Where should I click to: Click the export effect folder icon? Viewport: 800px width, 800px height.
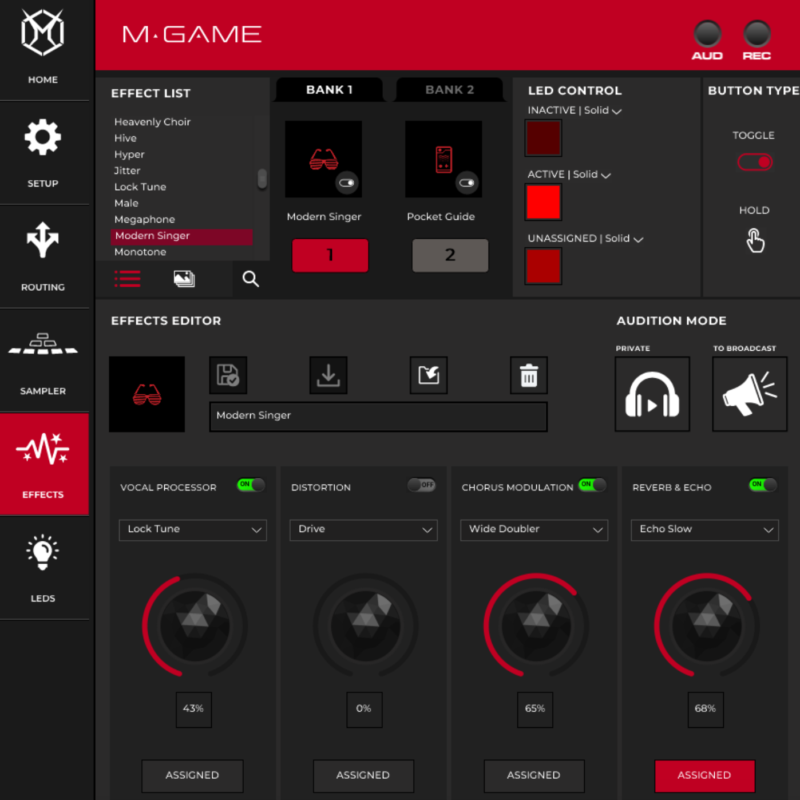(x=429, y=375)
